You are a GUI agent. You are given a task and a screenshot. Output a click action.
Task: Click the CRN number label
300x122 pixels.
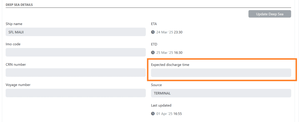pos(16,65)
